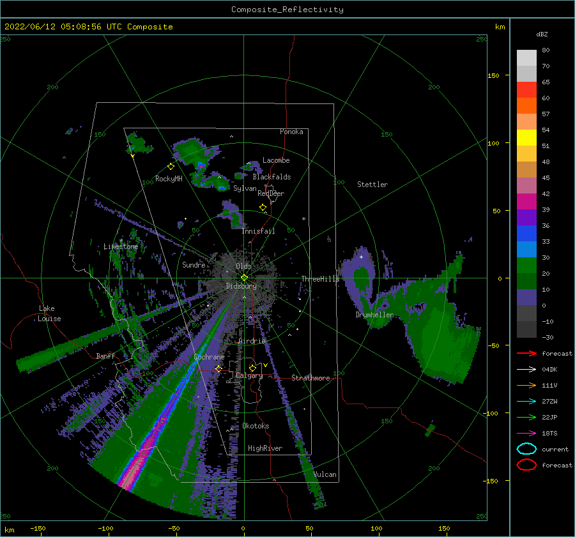Click the cyan current ellipse icon
The image size is (575, 537).
coord(526,449)
